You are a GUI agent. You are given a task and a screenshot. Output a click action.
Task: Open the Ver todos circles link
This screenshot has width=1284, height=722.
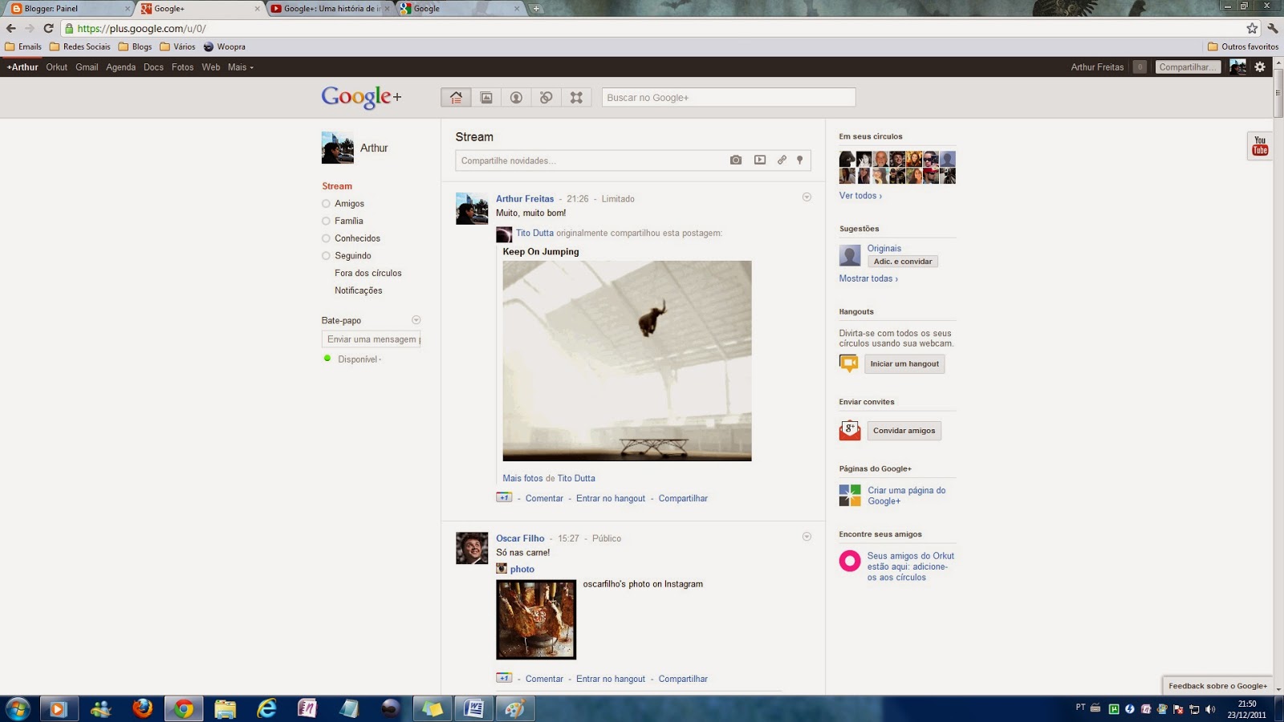(860, 196)
